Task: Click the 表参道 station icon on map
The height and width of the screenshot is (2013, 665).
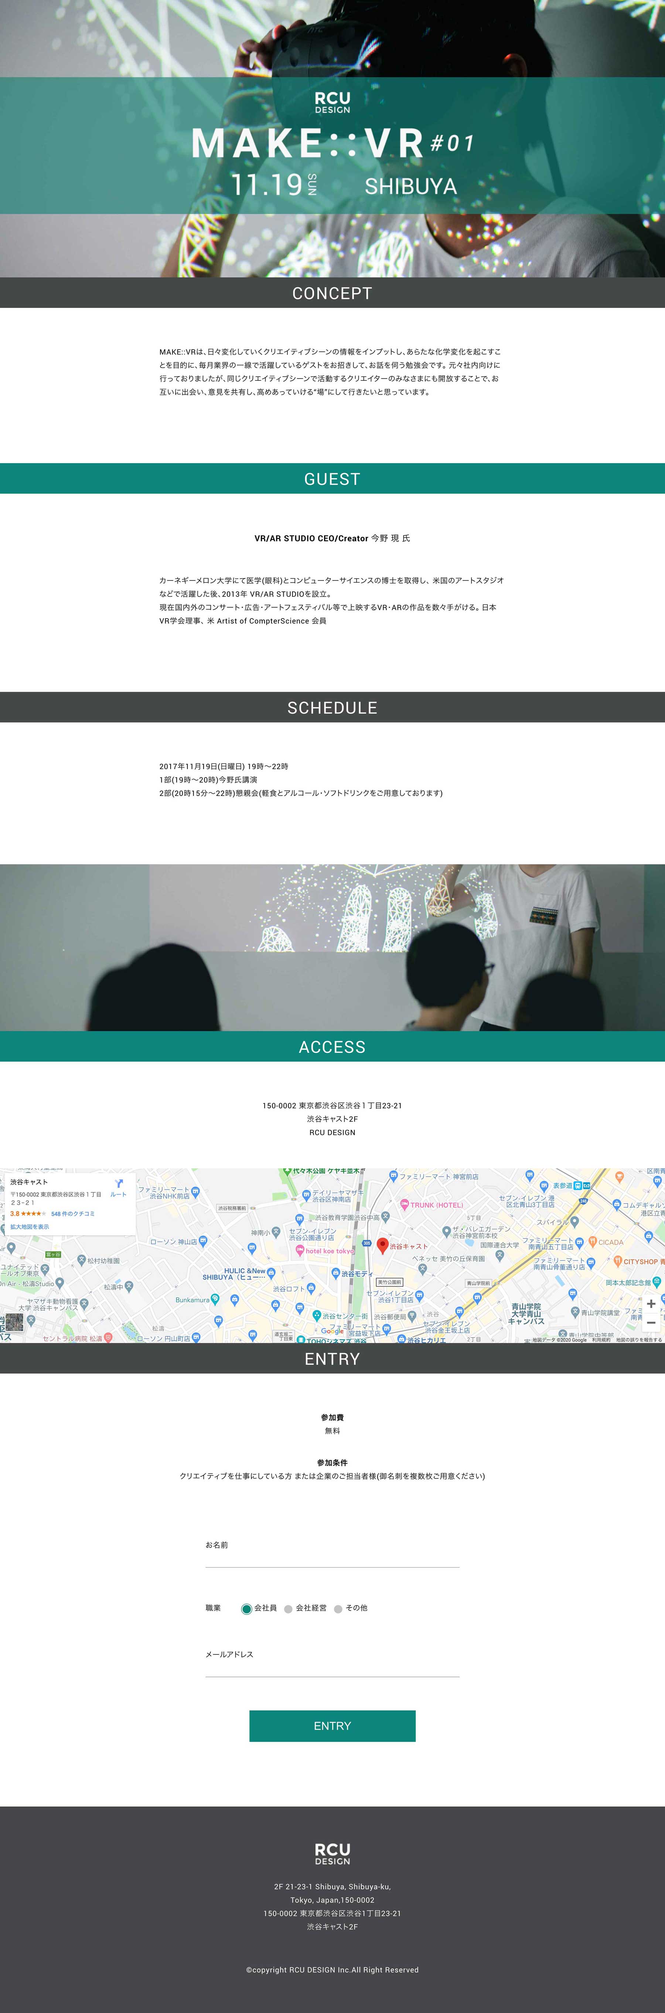Action: (x=577, y=1186)
